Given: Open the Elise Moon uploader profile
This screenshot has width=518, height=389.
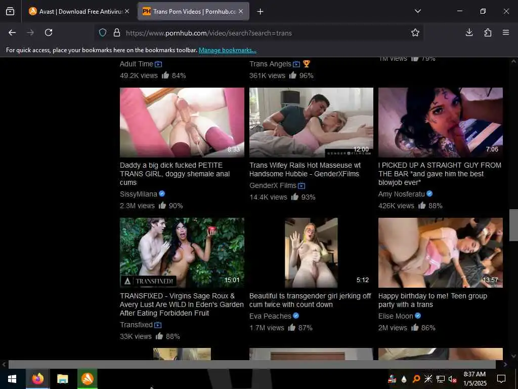Looking at the screenshot, I should pos(396,316).
